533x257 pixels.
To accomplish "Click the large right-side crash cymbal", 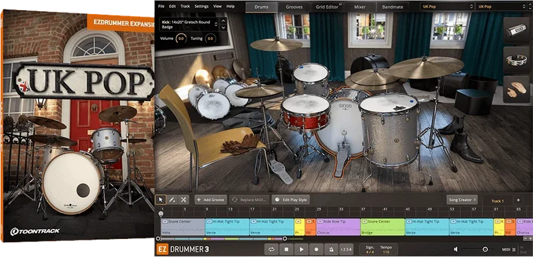I will (x=426, y=67).
